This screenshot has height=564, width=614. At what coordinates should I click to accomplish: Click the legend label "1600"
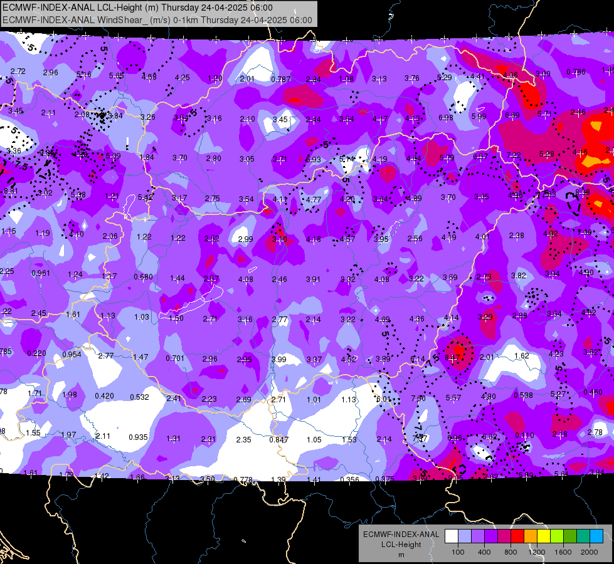pyautogui.click(x=563, y=552)
